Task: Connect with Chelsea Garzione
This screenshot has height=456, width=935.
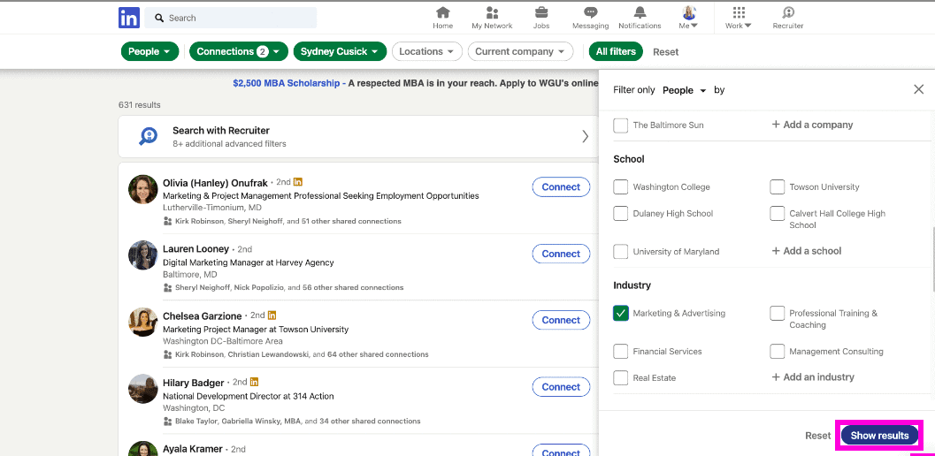Action: (561, 320)
